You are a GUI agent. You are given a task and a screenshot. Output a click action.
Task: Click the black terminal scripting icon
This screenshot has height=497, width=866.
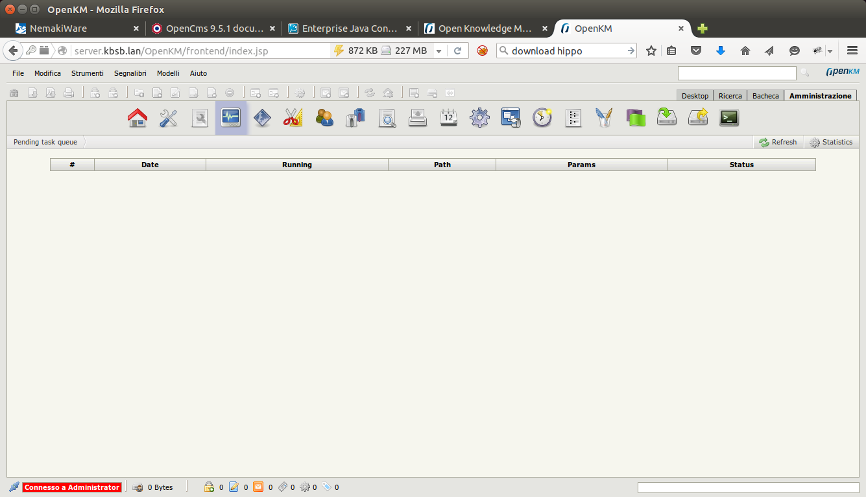[729, 118]
